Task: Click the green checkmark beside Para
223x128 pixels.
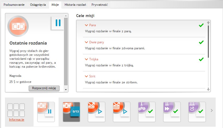Action: coord(201,25)
